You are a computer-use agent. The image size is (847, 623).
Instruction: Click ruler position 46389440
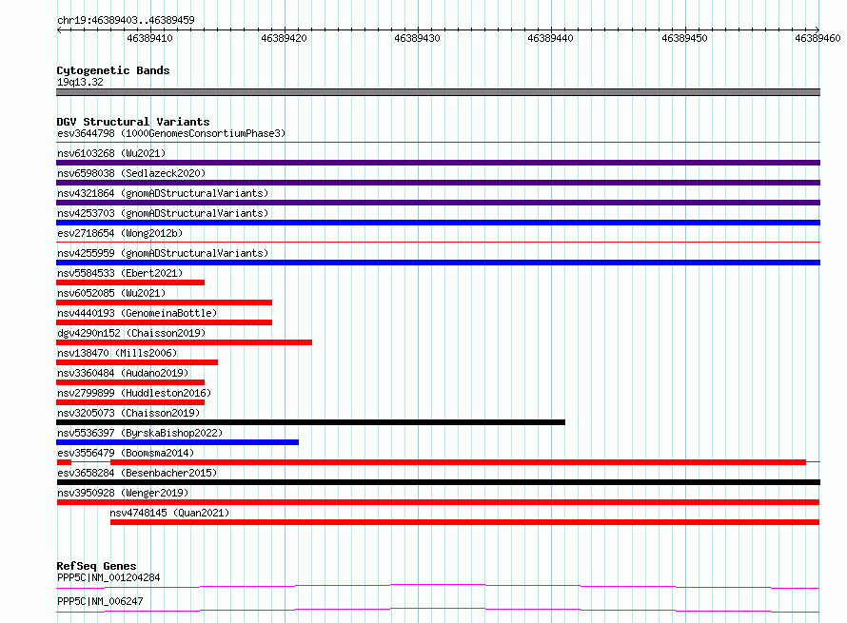(x=550, y=38)
